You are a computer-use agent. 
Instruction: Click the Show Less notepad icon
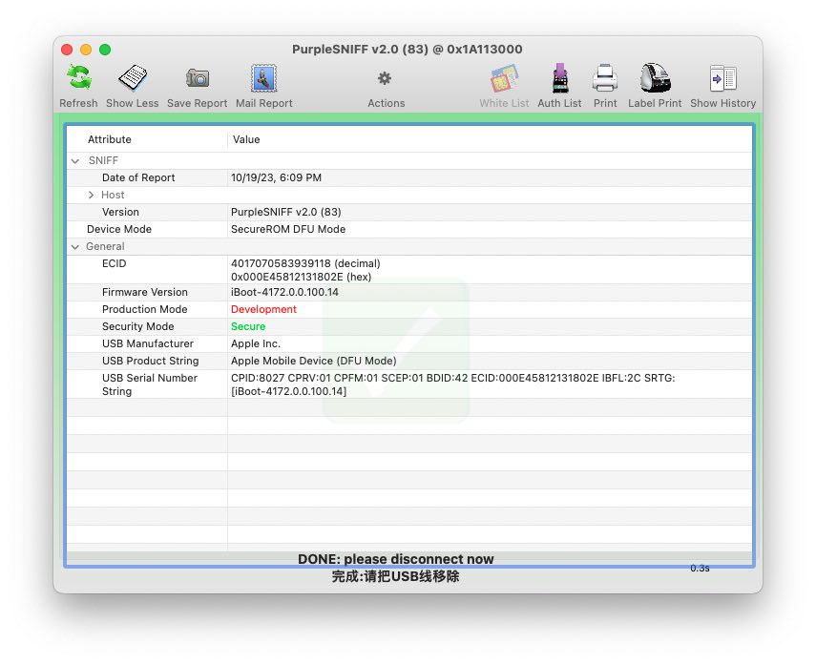click(133, 78)
